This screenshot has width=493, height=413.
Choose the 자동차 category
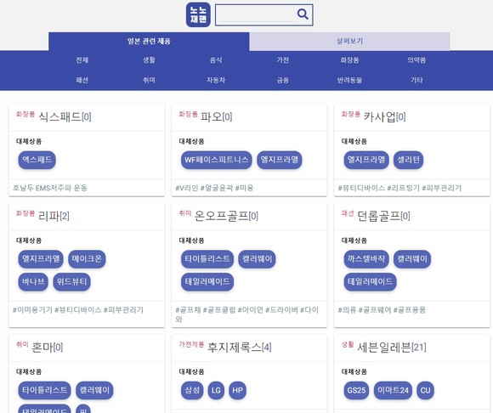coord(216,80)
